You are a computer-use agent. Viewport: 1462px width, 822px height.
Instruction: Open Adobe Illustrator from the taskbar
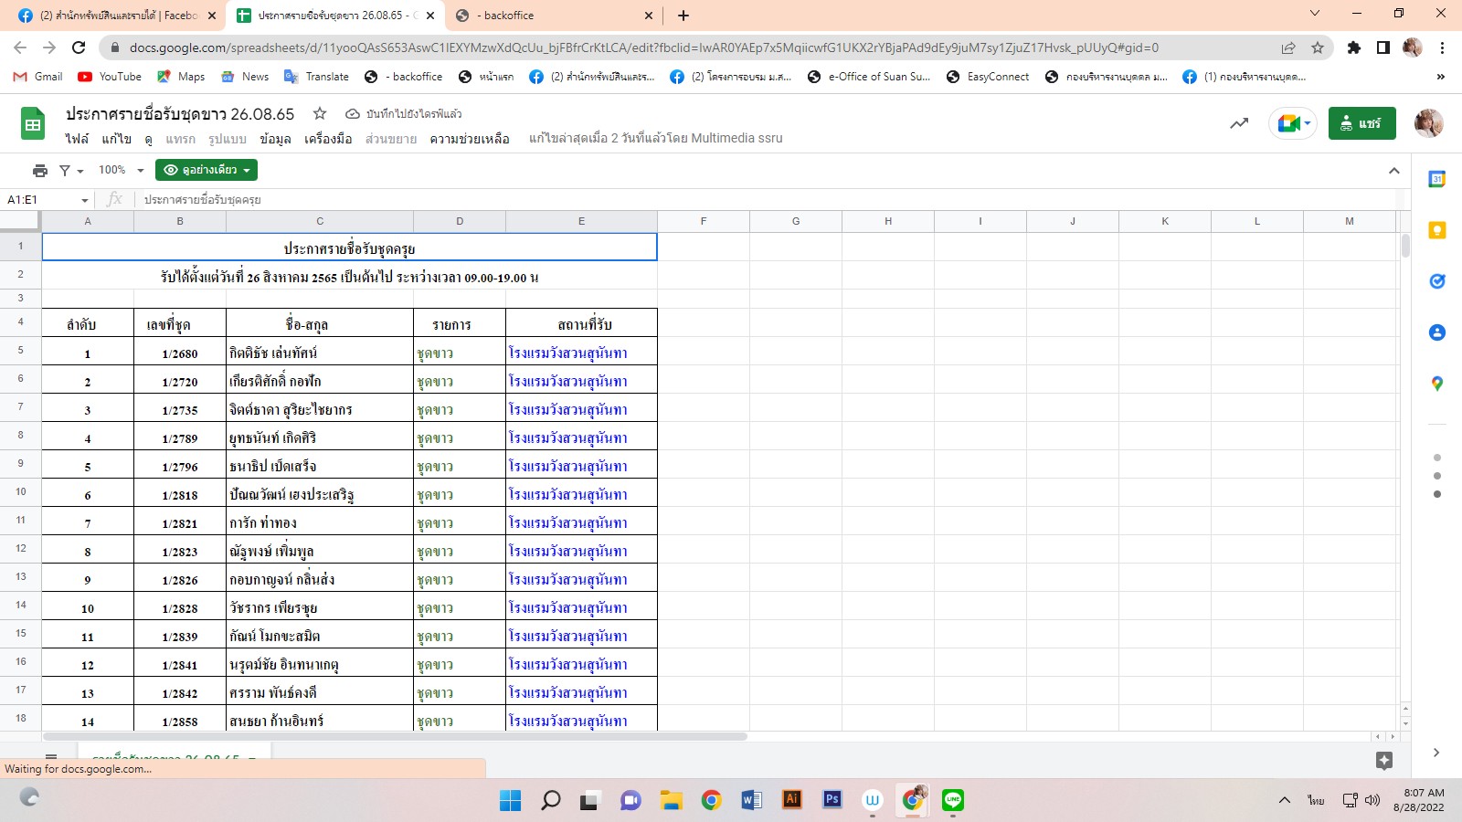point(791,800)
